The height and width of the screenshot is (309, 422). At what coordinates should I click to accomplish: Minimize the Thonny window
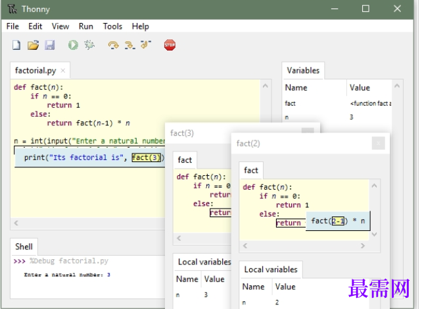pos(335,9)
